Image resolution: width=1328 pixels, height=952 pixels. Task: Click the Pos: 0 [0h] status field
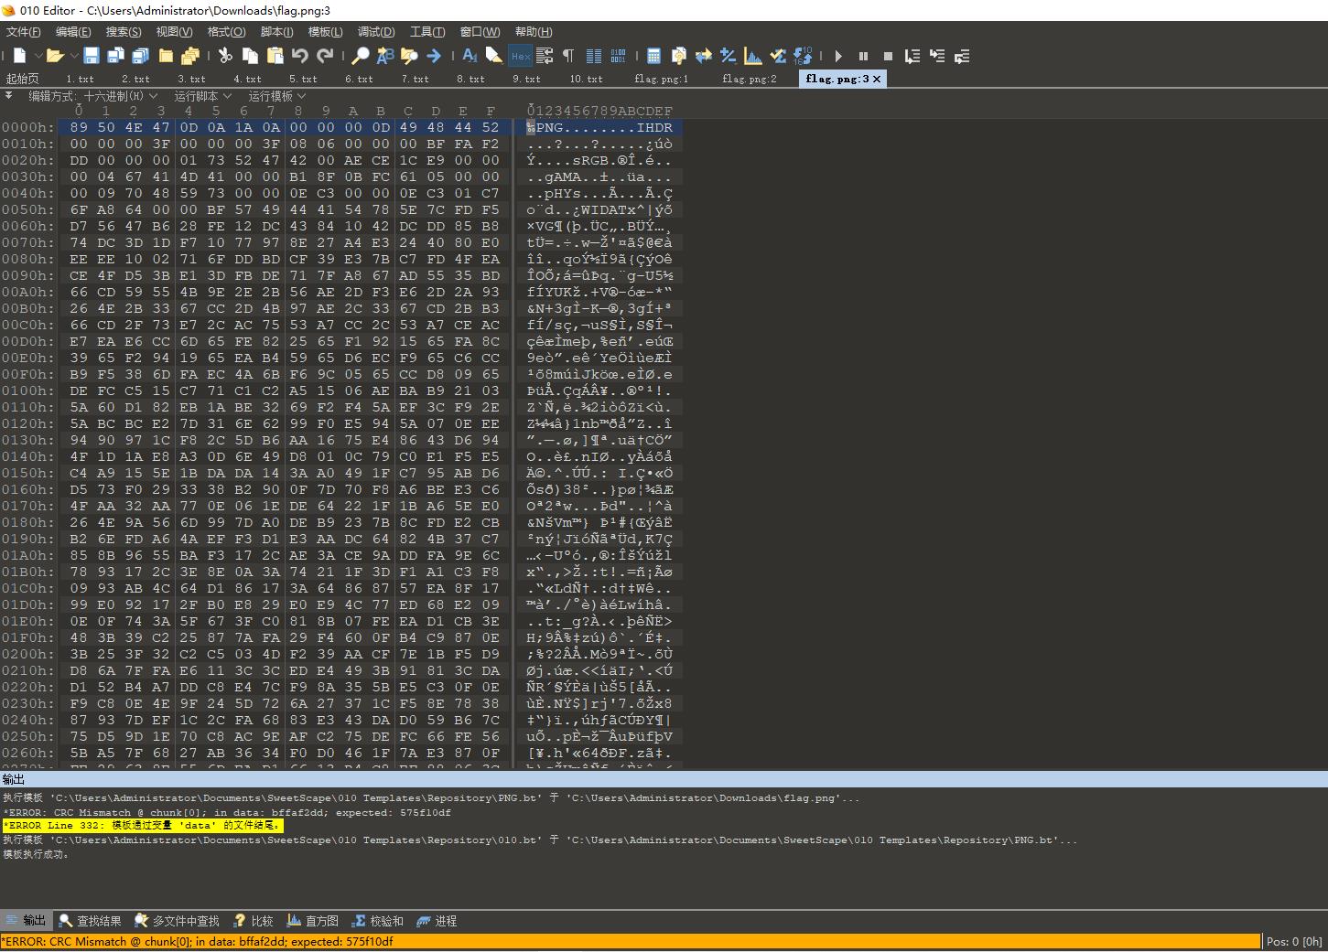pyautogui.click(x=1294, y=942)
